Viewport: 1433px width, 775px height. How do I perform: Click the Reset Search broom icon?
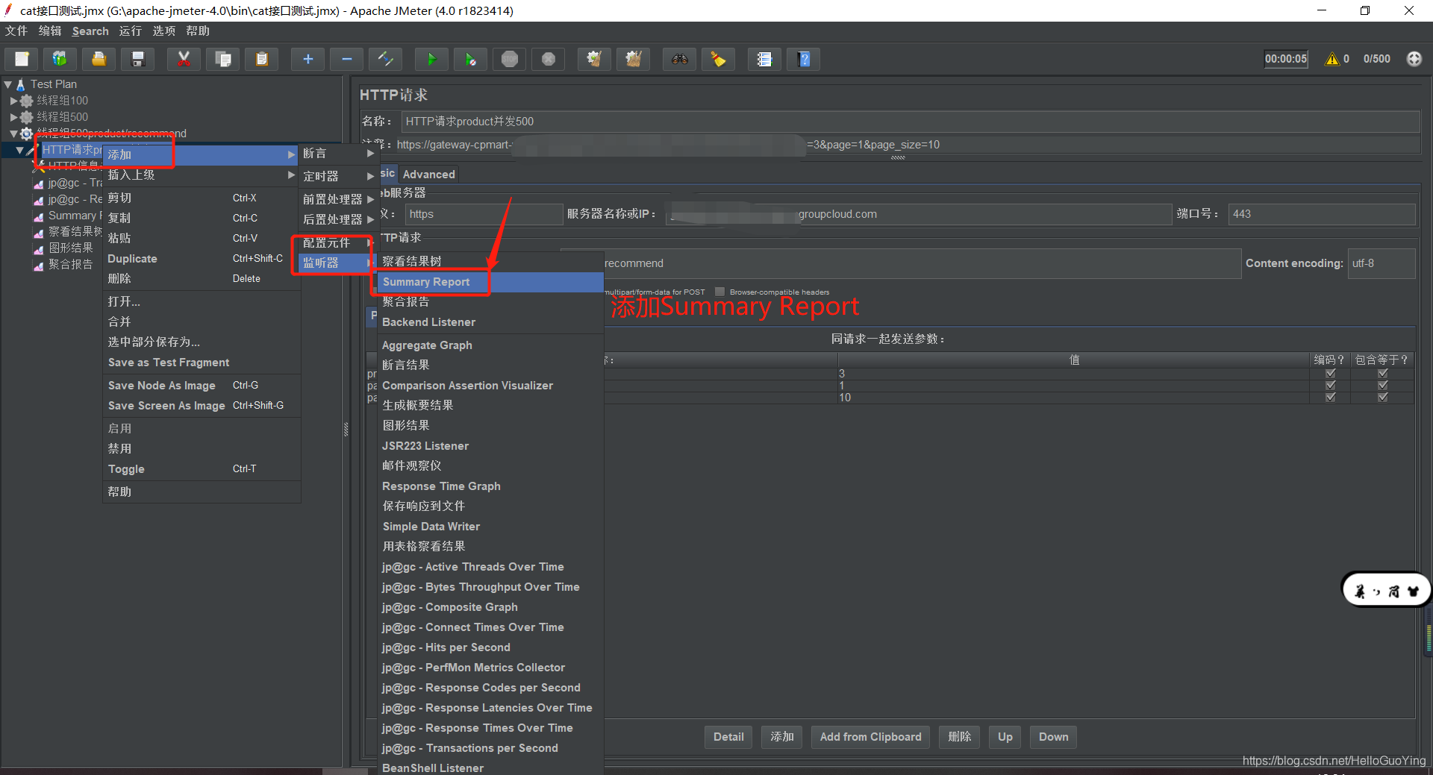pos(718,59)
